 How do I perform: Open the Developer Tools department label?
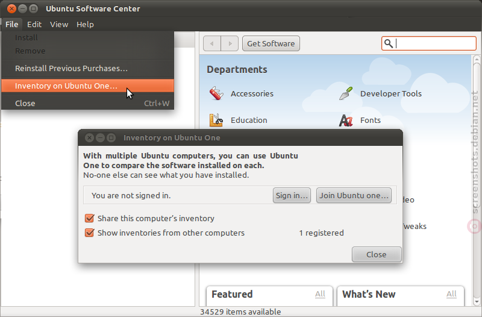pos(391,93)
